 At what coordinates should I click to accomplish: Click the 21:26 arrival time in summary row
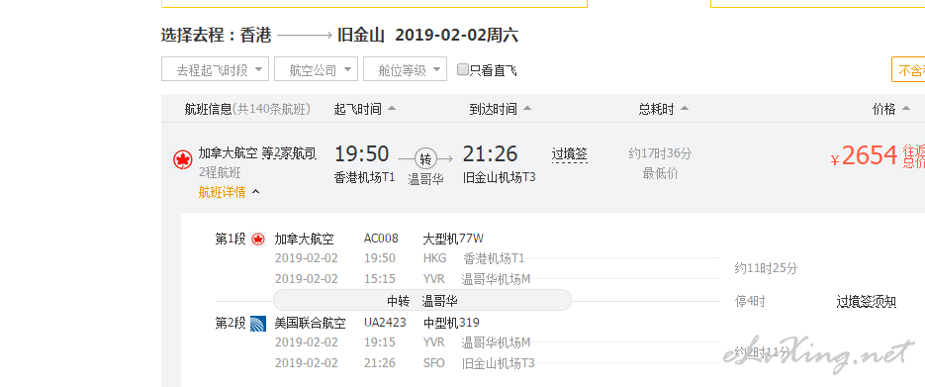tap(491, 154)
